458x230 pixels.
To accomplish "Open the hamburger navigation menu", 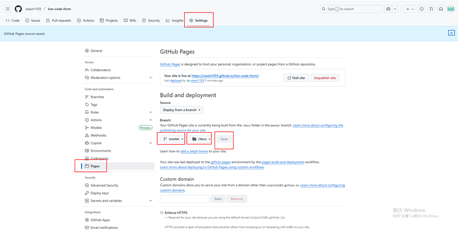I will click(7, 9).
